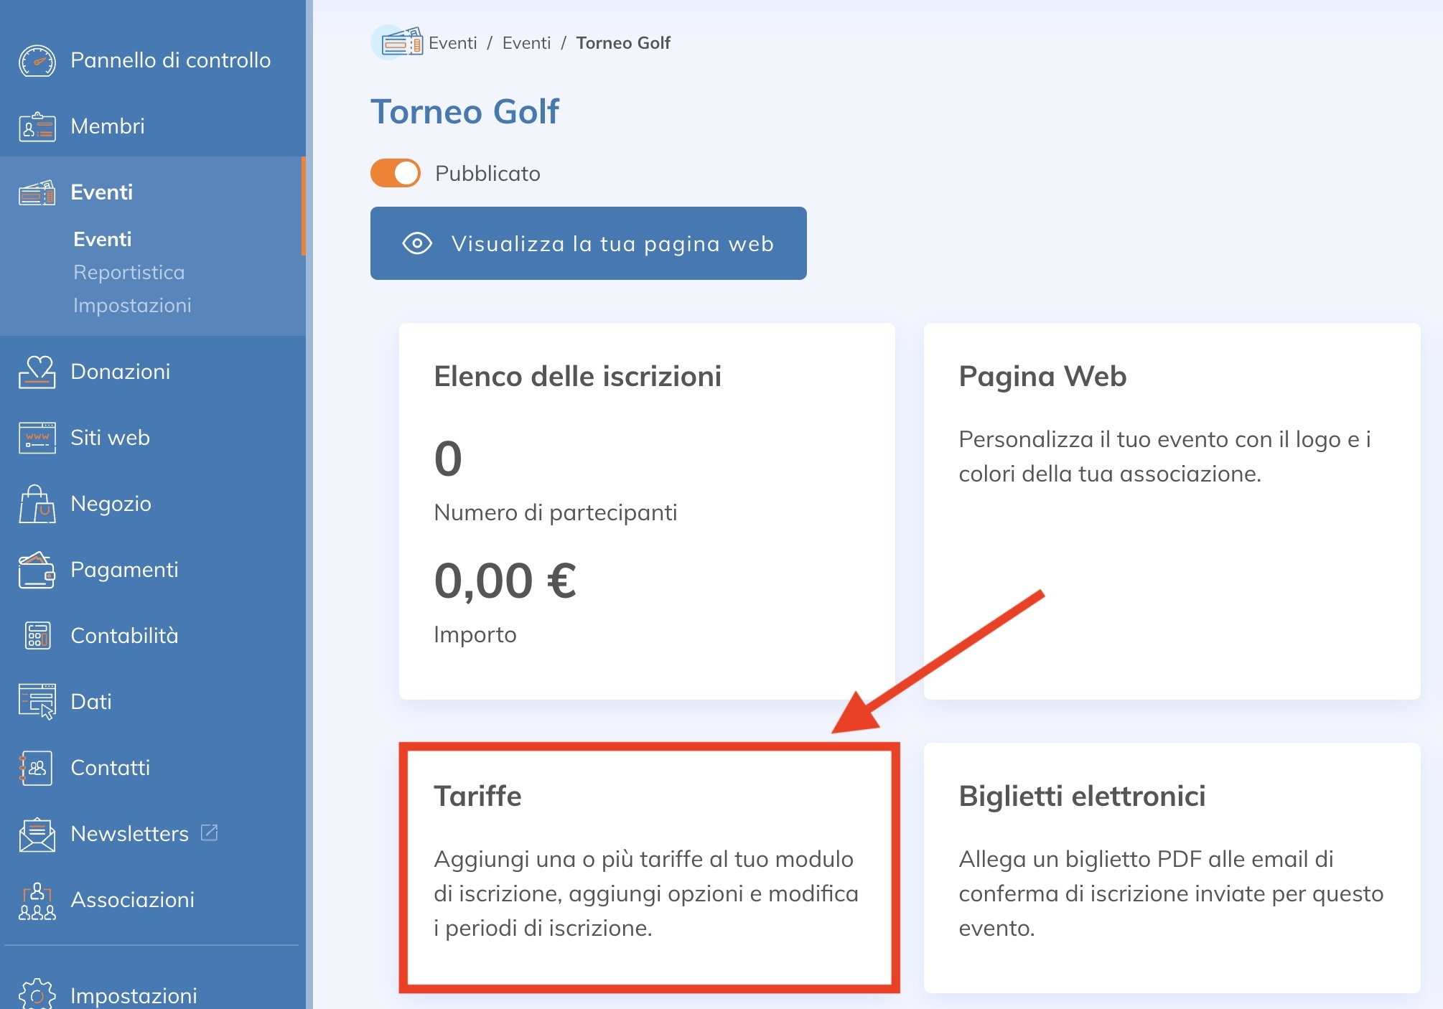The image size is (1443, 1009).
Task: Select the Siti web browser icon
Action: [37, 437]
